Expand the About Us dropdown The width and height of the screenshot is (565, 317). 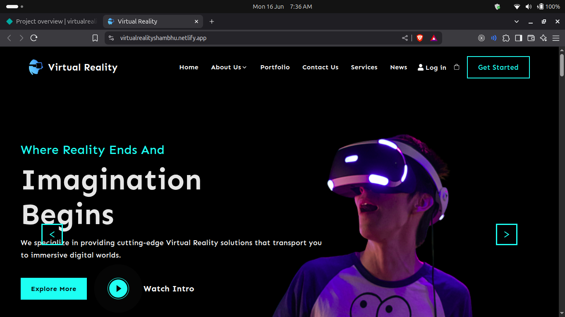(229, 67)
